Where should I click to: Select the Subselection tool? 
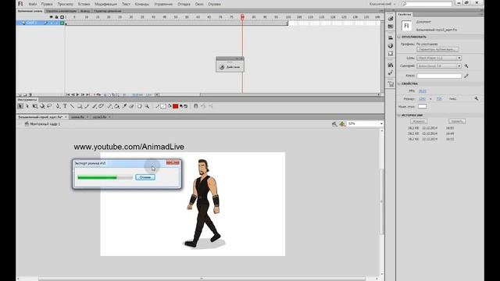point(27,106)
